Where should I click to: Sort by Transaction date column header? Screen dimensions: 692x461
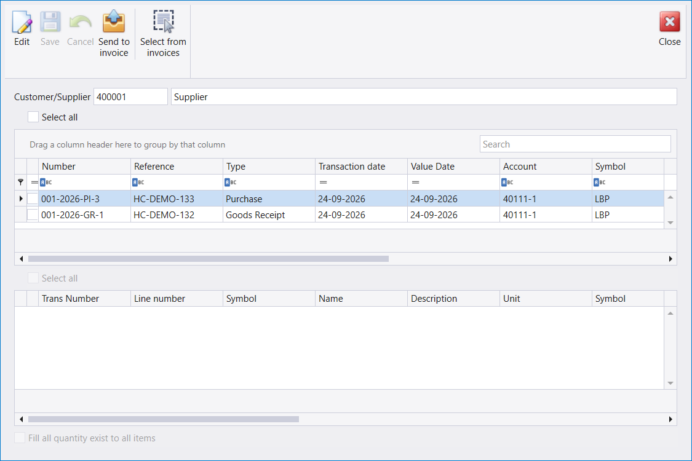(x=362, y=167)
